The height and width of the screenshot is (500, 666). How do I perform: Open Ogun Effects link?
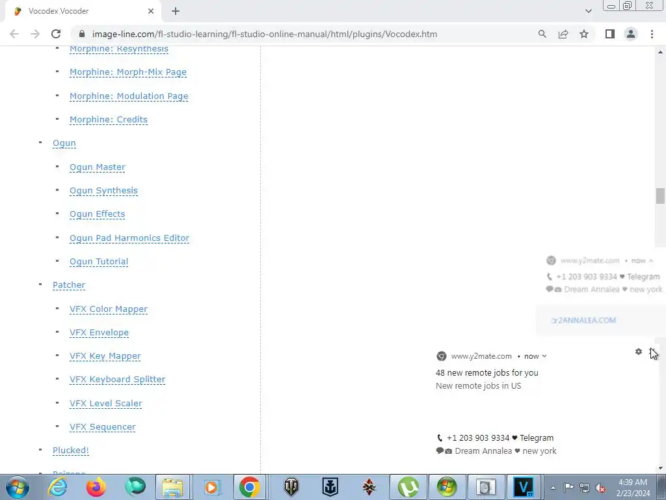[98, 214]
